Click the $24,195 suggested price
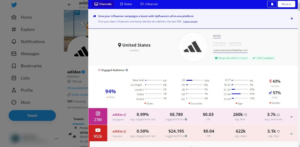The height and width of the screenshot is (147, 300). click(x=176, y=131)
